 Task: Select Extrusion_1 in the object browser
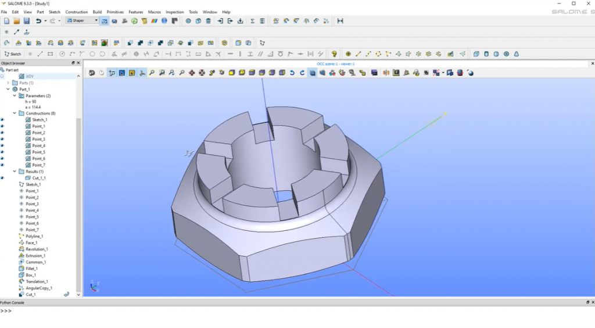tap(35, 256)
